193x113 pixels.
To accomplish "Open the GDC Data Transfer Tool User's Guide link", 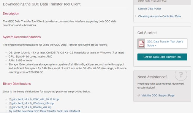I will 165,43.
